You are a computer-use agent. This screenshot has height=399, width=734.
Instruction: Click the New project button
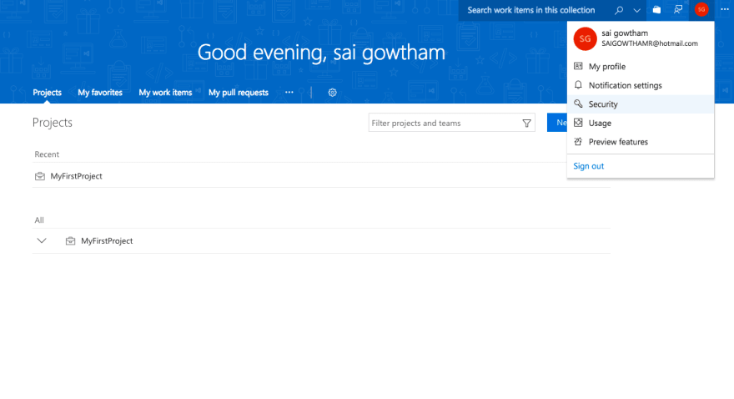(557, 122)
